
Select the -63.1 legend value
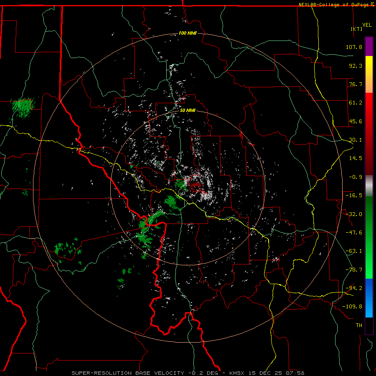[354, 251]
